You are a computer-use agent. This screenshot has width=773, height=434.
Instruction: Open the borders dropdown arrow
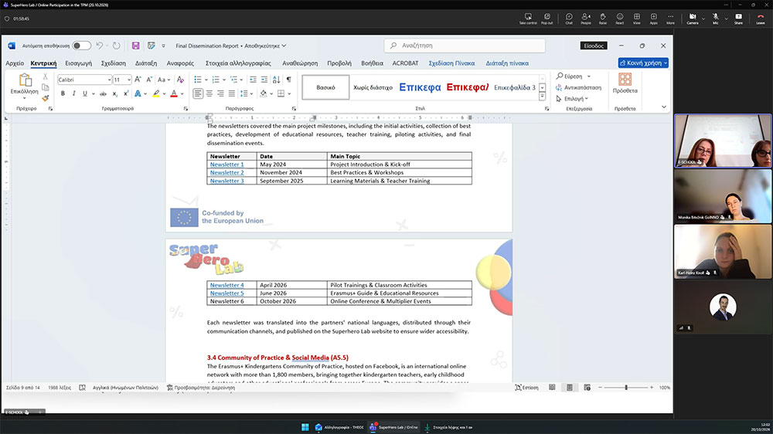(289, 93)
